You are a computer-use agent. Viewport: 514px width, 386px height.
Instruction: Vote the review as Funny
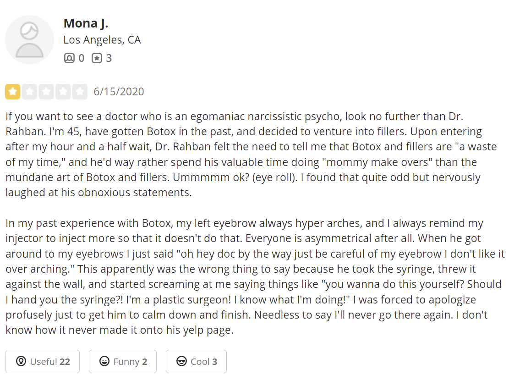pos(123,362)
